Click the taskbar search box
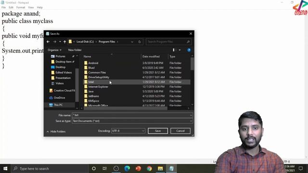Screen dimensions: 308x173 coord(50,169)
